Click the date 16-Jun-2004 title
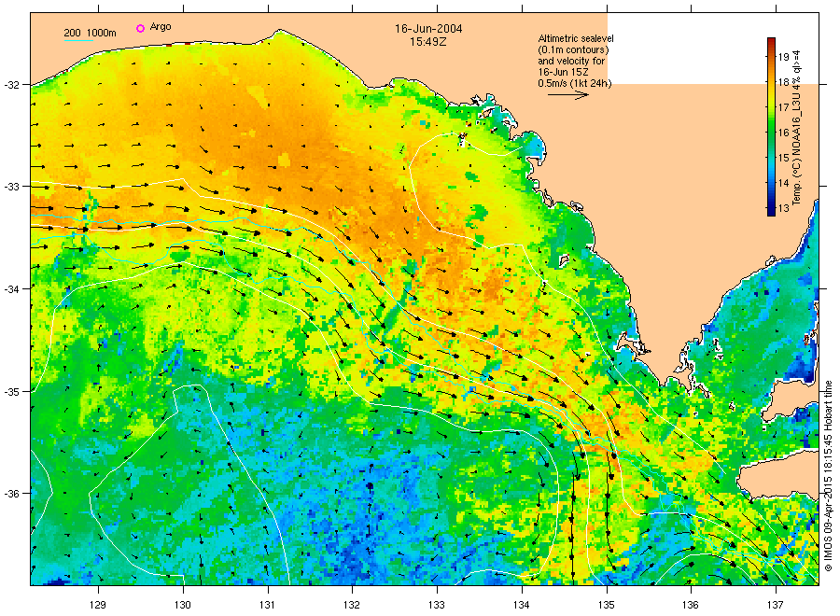 click(x=428, y=28)
